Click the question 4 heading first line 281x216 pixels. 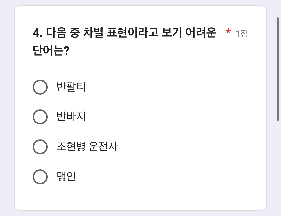tap(124, 33)
